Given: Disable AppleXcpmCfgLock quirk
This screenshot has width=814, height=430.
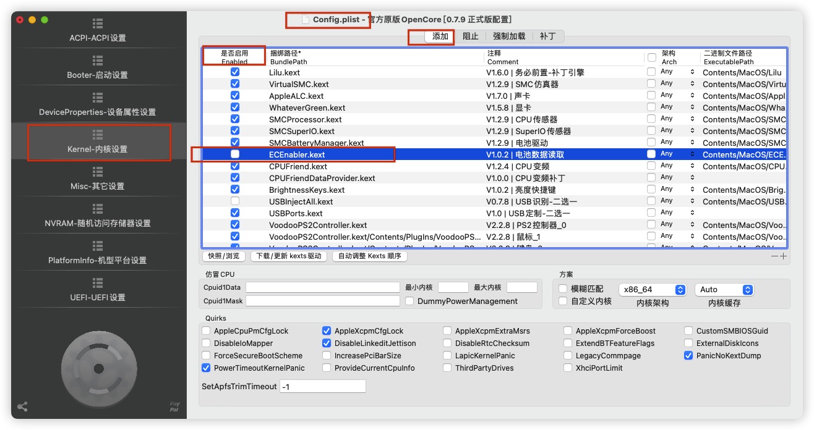Looking at the screenshot, I should [327, 331].
